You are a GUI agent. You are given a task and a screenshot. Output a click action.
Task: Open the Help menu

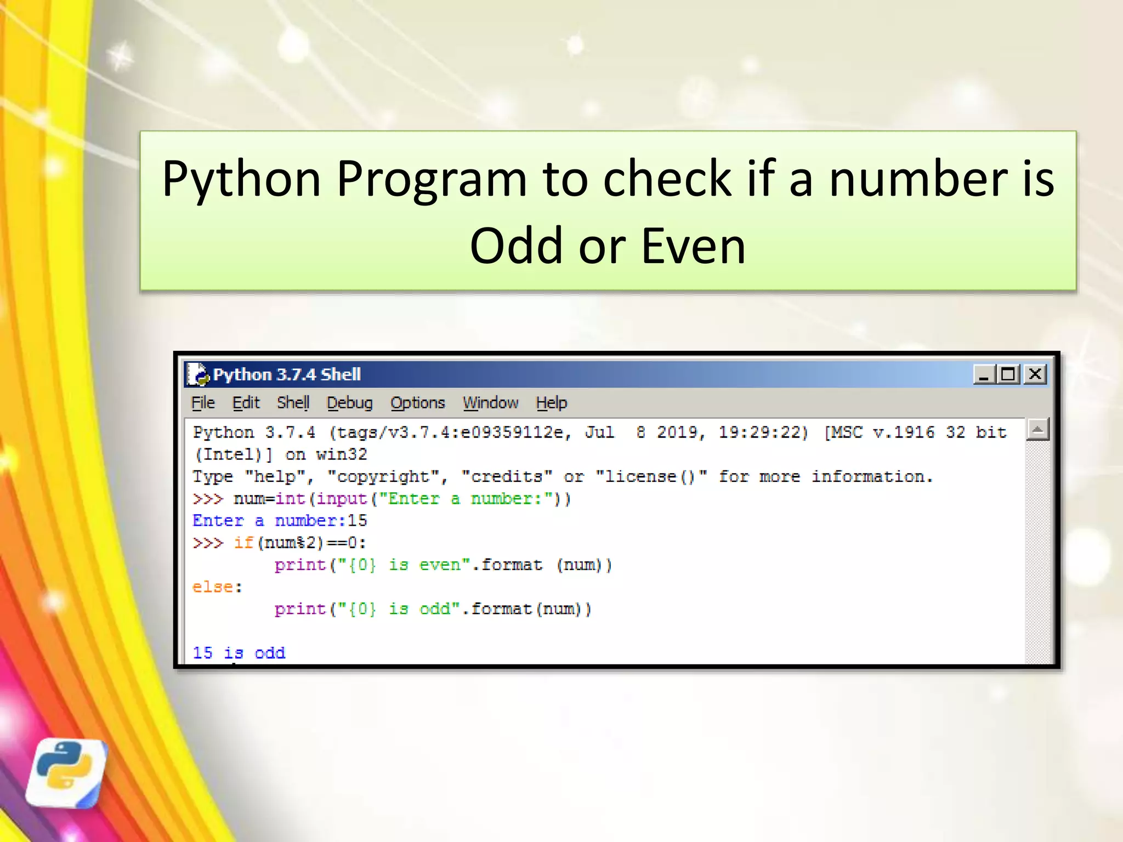(x=551, y=403)
